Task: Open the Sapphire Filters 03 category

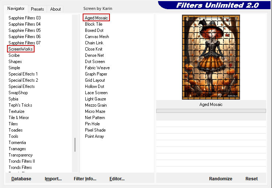Action: pyautogui.click(x=25, y=18)
